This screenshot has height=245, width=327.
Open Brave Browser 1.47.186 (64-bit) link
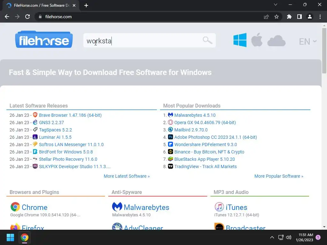(x=70, y=115)
